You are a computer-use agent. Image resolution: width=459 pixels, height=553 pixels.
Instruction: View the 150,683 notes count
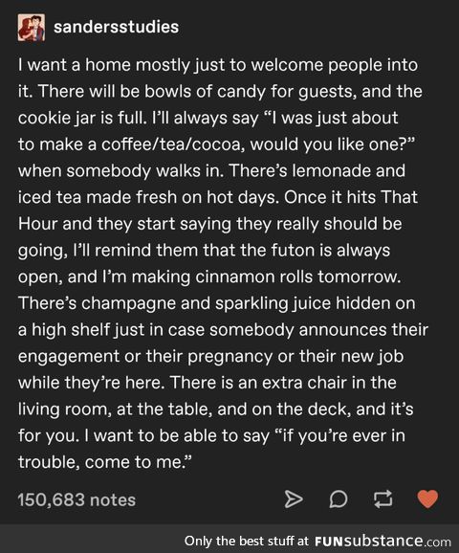(76, 499)
